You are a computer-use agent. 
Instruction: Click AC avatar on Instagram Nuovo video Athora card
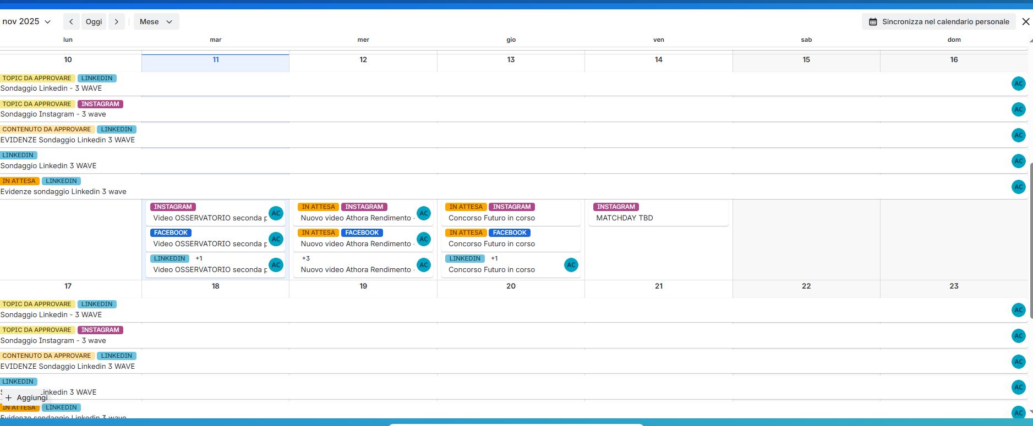coord(424,213)
